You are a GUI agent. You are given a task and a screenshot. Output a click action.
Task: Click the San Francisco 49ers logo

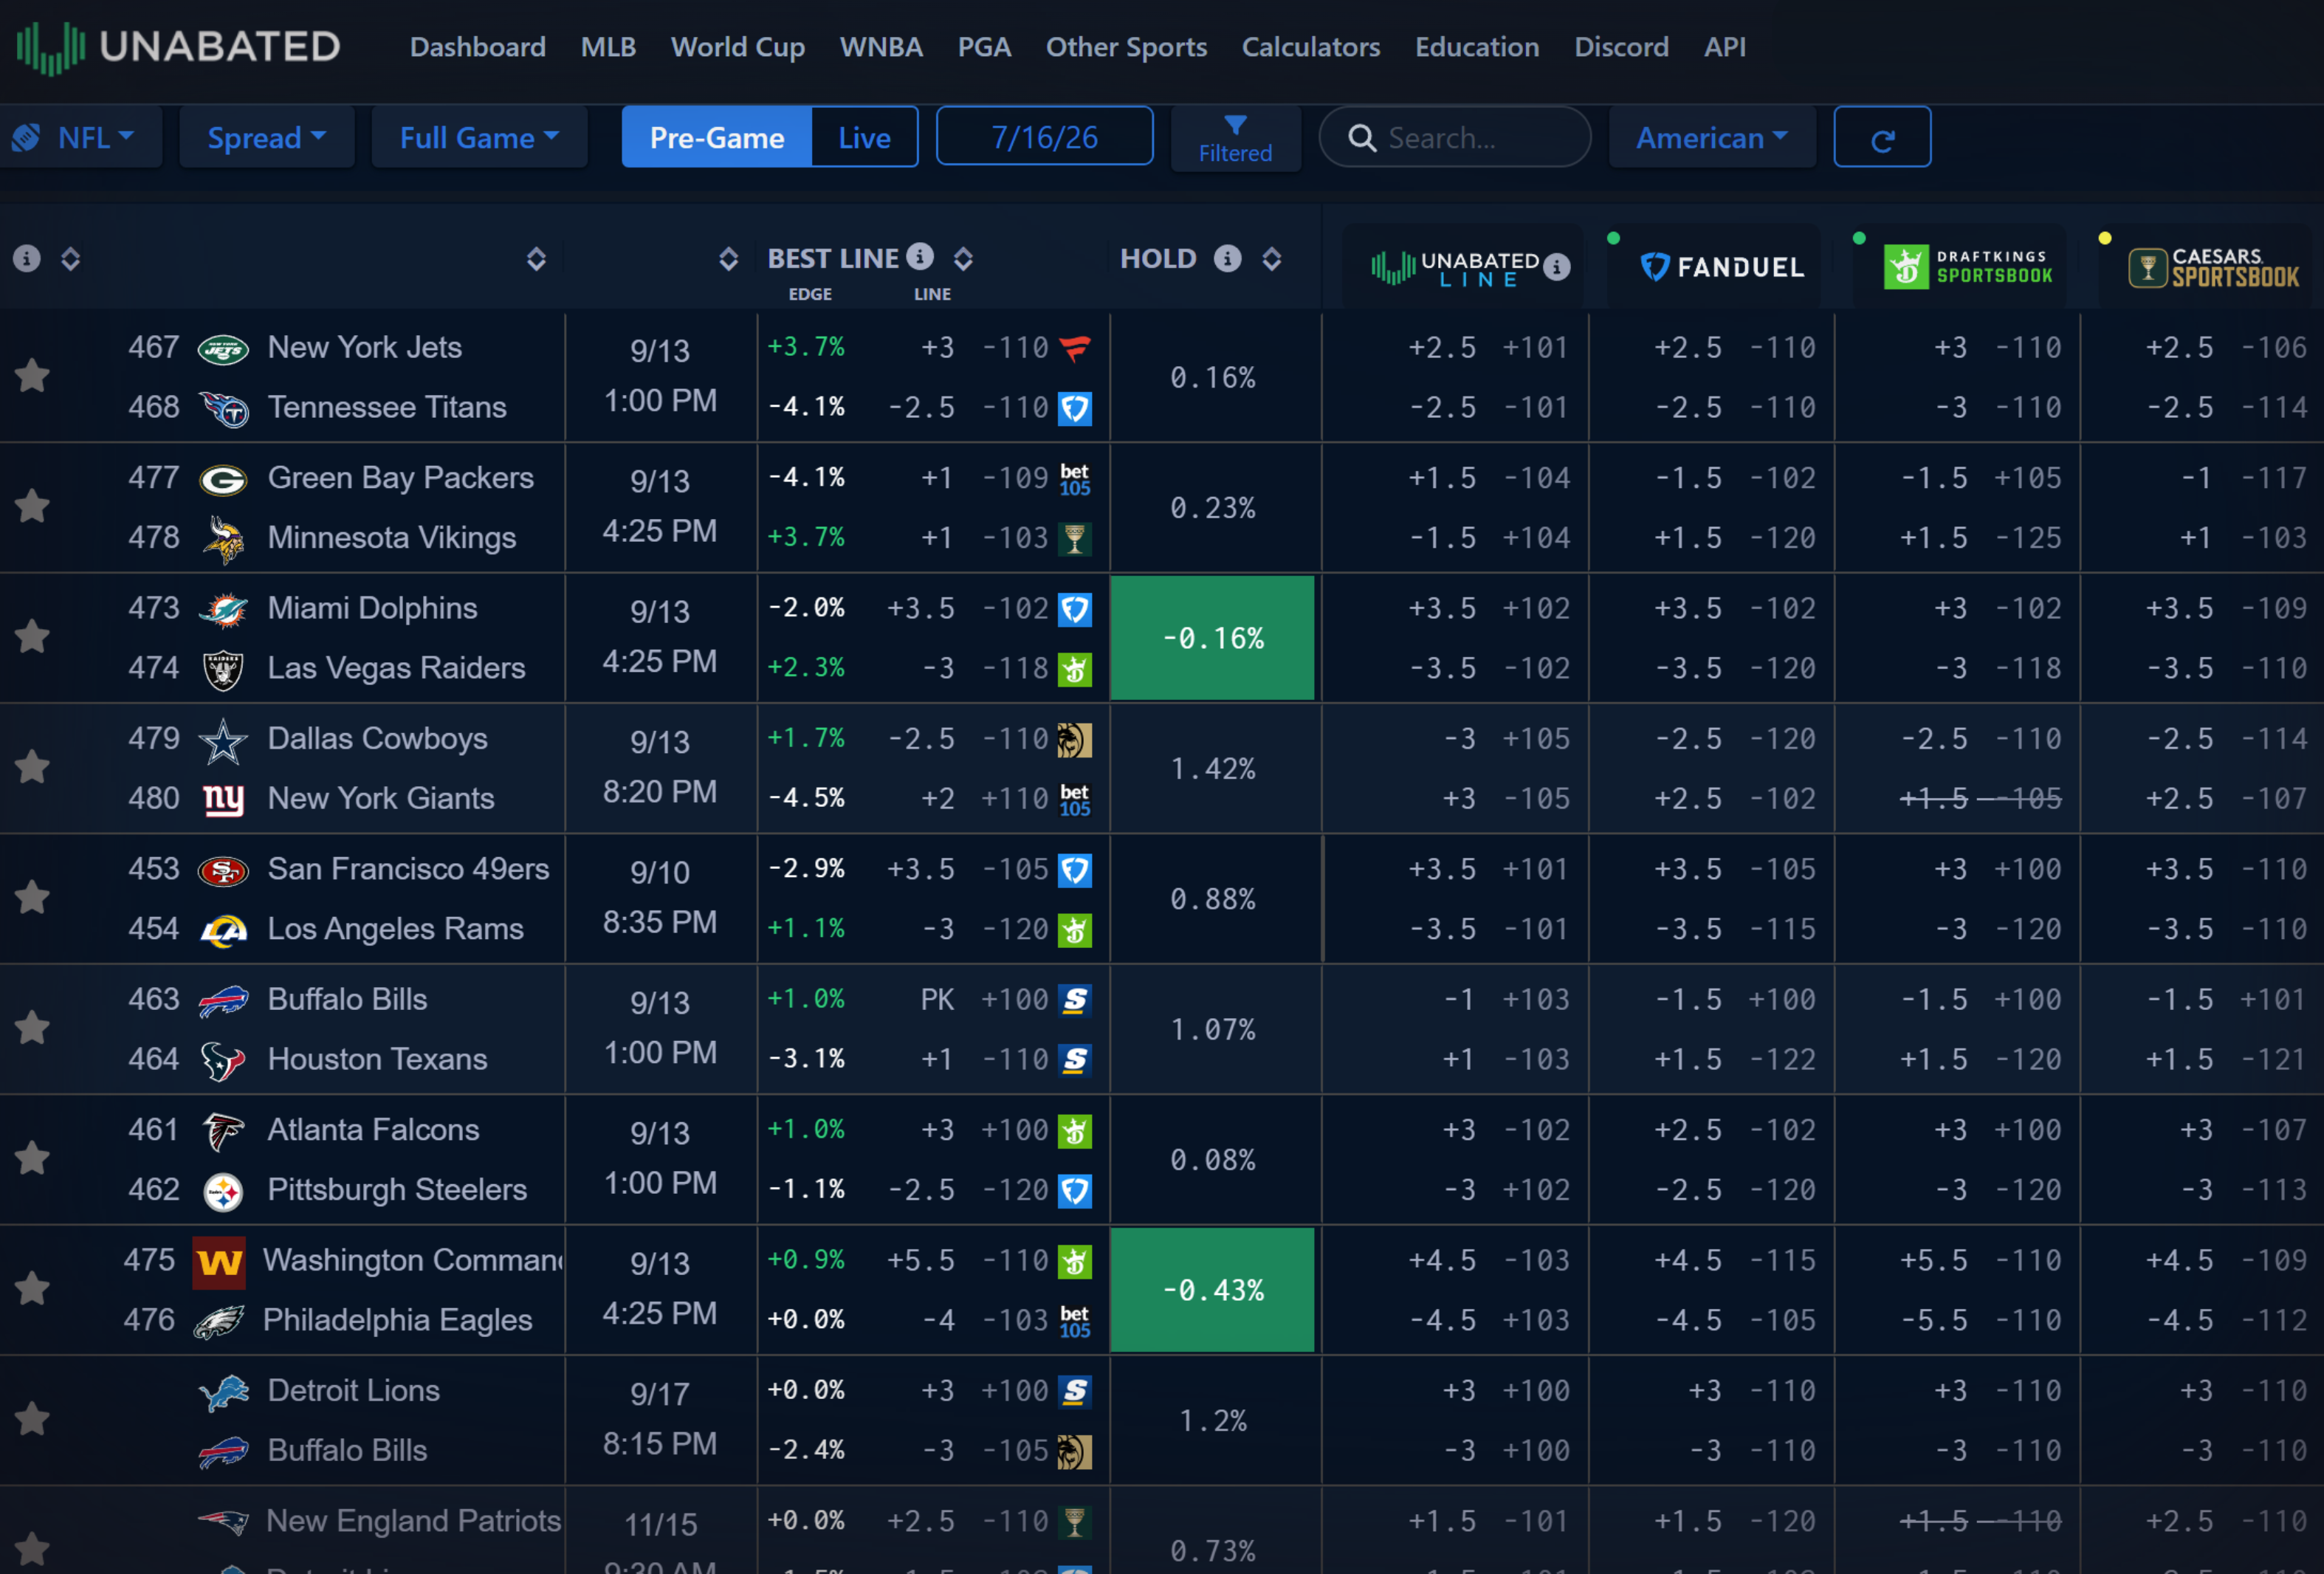click(223, 871)
